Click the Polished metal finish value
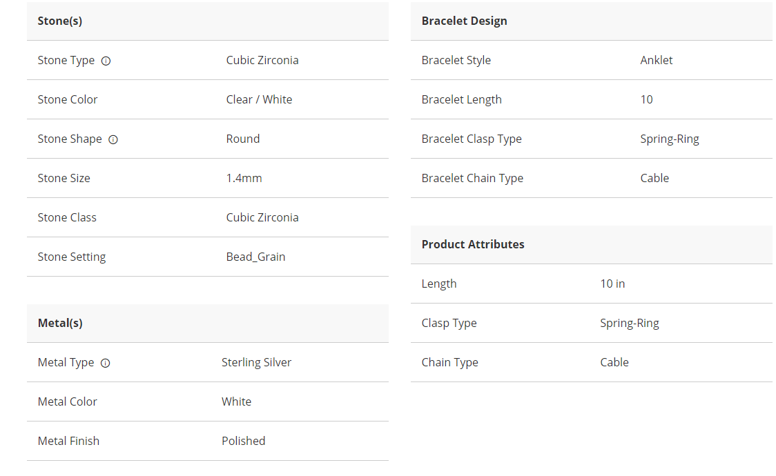 pos(243,441)
